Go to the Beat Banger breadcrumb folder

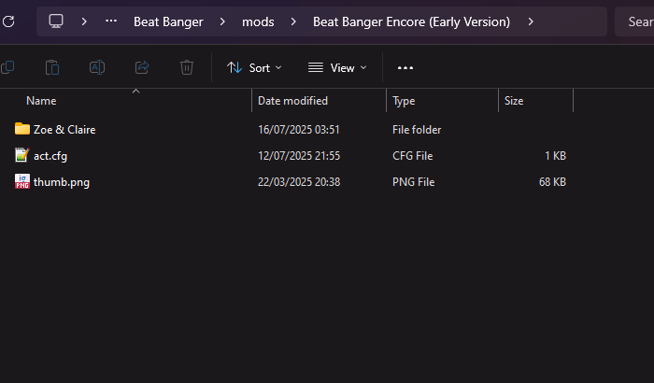pos(168,21)
